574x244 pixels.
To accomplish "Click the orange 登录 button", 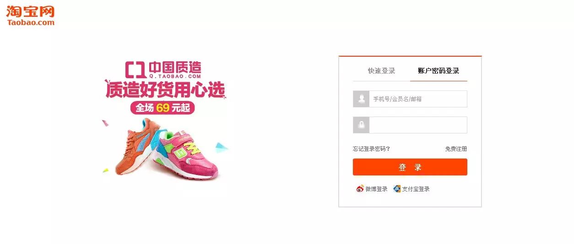I will (x=410, y=167).
